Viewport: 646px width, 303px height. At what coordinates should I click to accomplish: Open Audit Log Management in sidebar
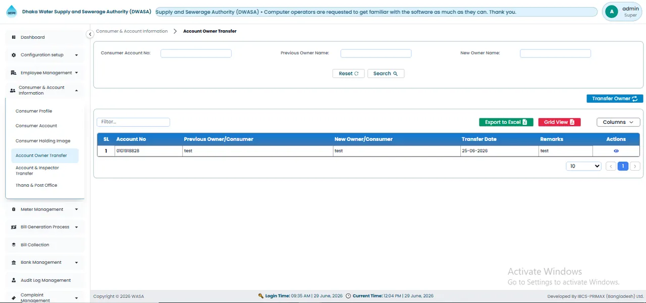click(45, 280)
